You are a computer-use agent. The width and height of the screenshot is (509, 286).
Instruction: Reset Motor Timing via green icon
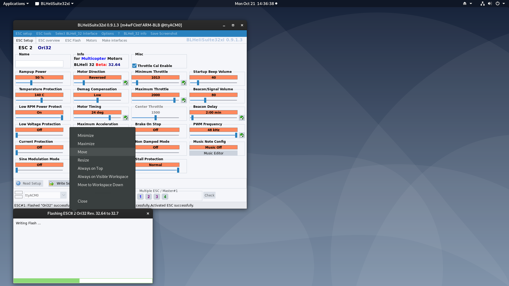(x=126, y=118)
